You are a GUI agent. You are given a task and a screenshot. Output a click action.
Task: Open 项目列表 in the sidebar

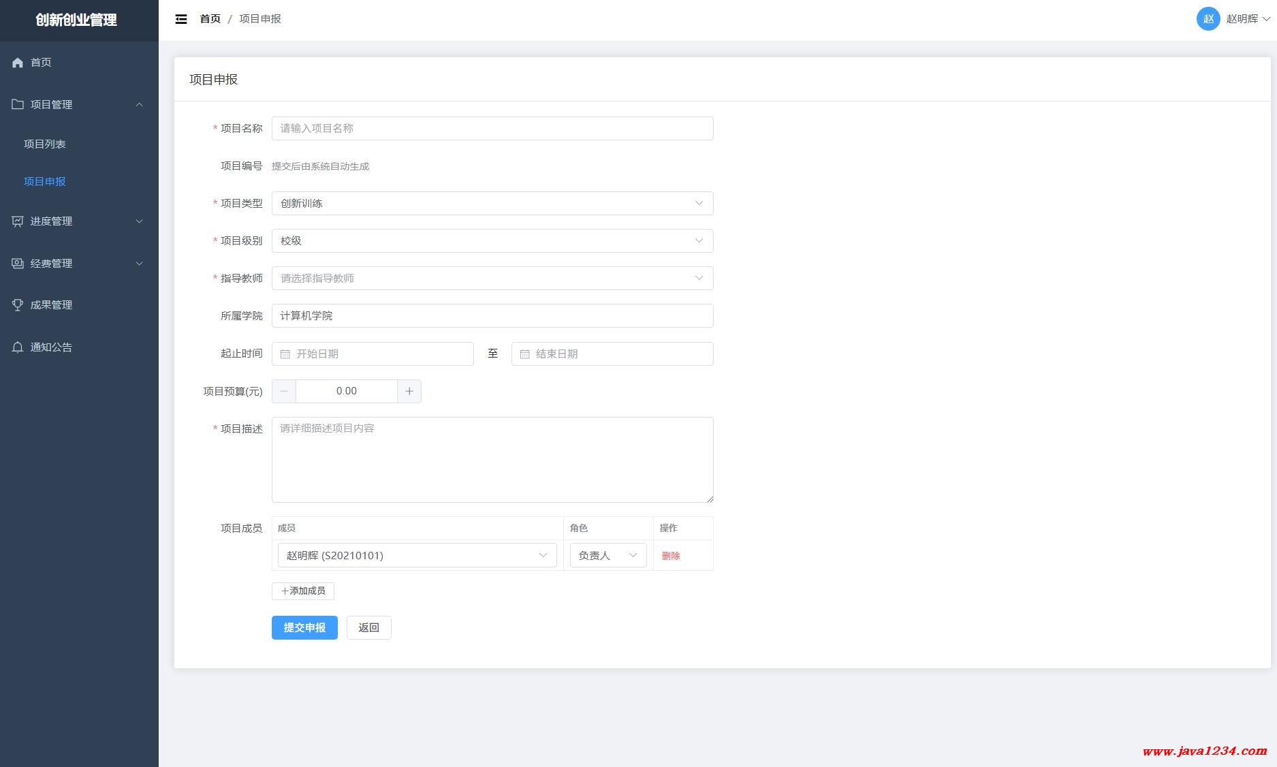point(45,144)
